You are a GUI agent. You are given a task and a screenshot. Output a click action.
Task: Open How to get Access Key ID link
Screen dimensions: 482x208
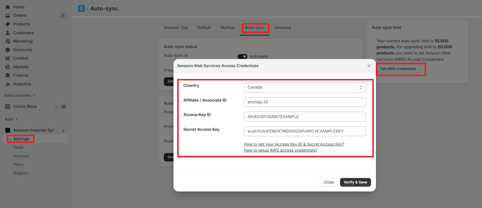point(294,144)
